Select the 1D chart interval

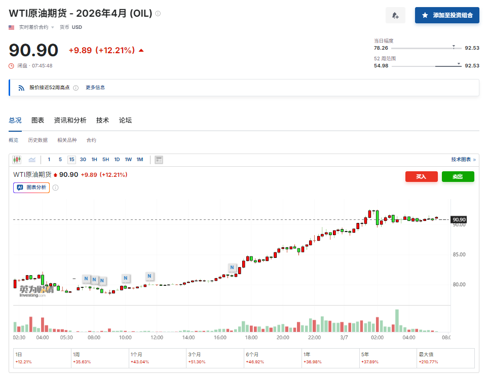pyautogui.click(x=117, y=160)
